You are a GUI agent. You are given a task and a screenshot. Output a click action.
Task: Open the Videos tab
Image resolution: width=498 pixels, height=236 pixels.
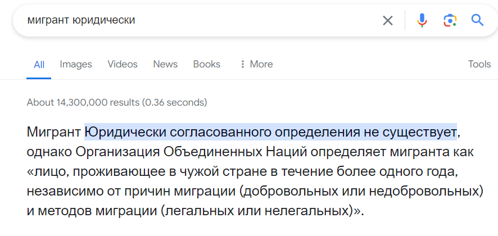coord(123,64)
